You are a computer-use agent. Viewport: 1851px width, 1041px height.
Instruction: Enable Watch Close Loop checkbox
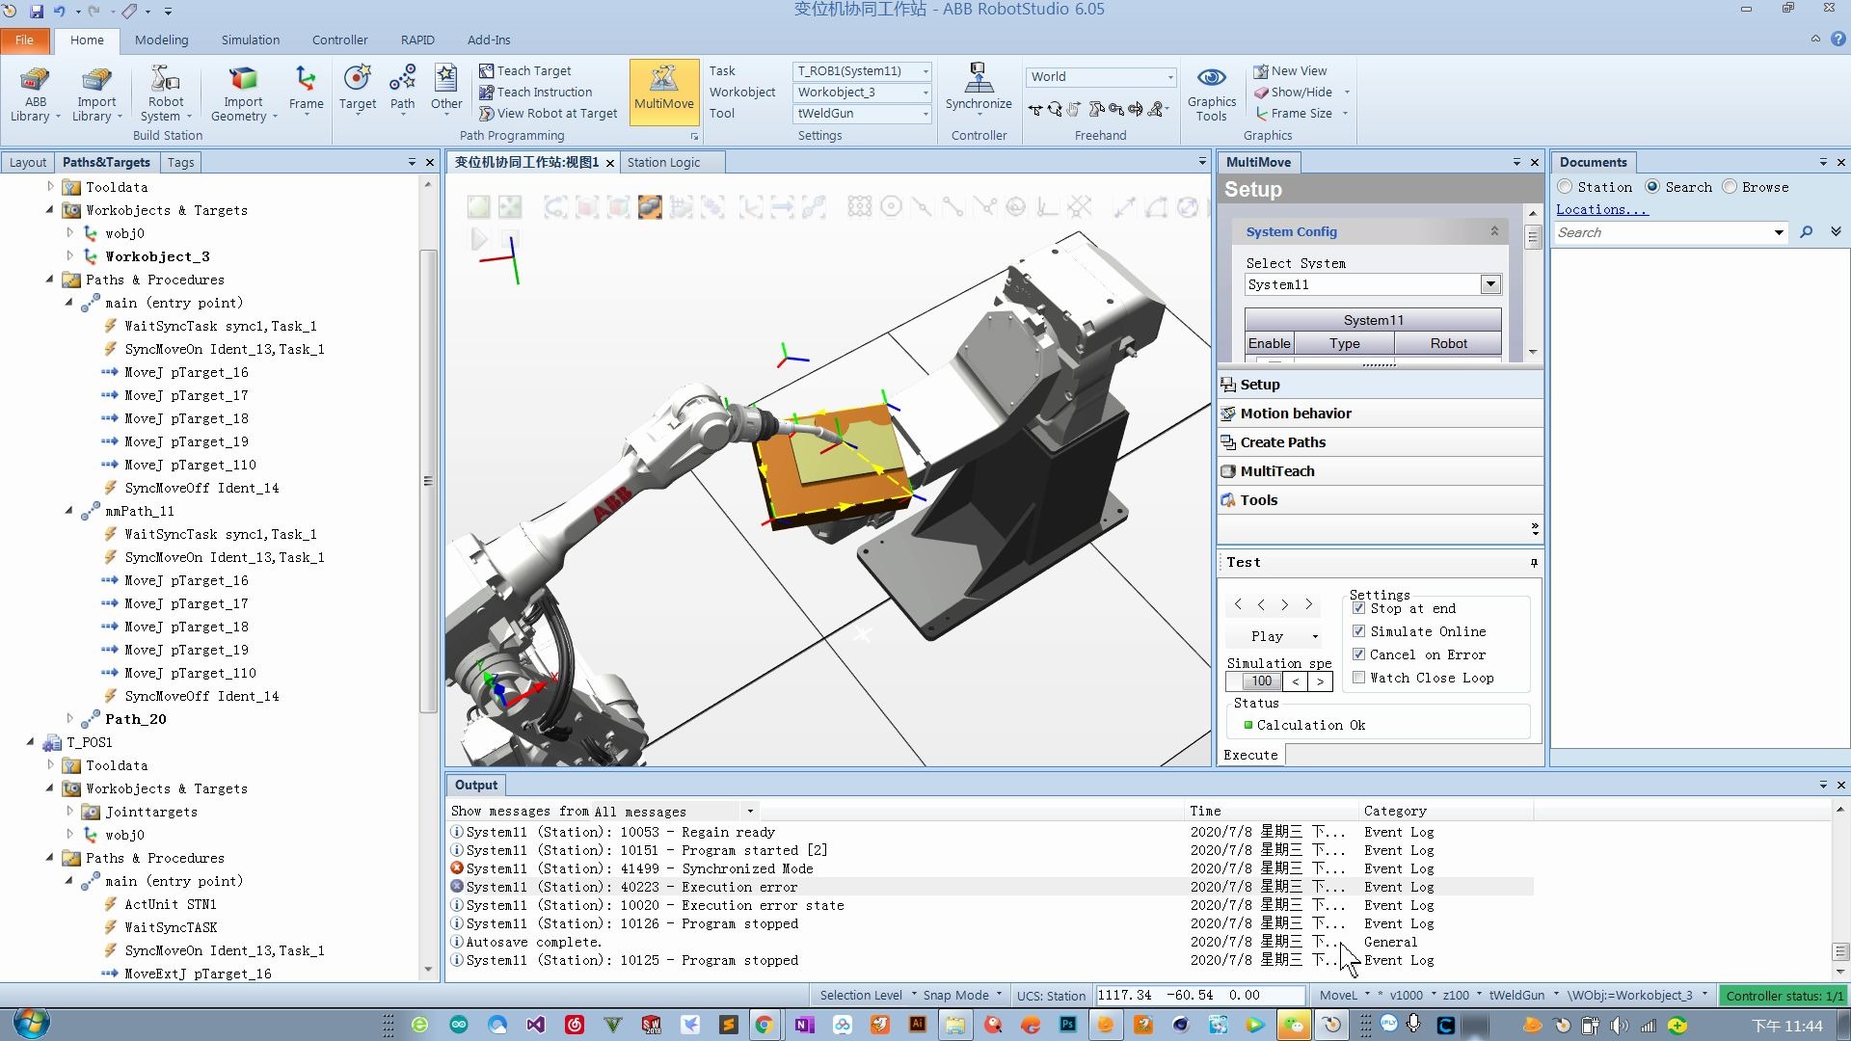1358,678
